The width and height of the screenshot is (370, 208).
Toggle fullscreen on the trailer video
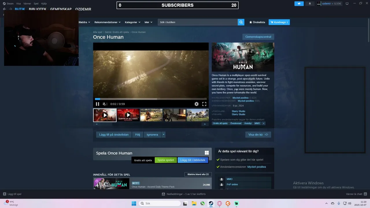point(204,104)
